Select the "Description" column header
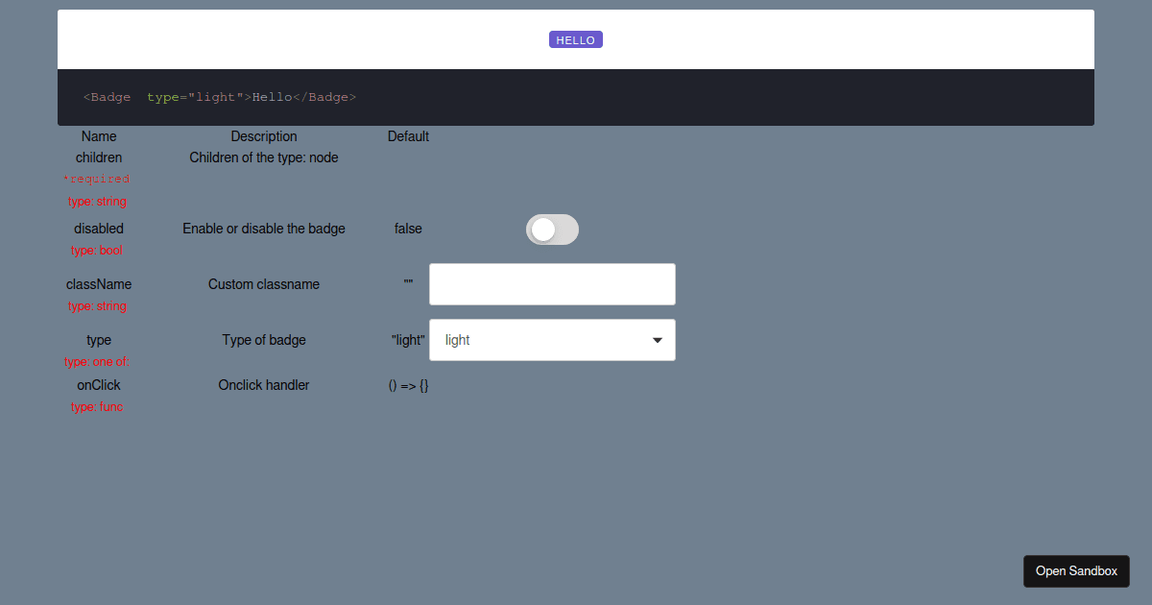 [x=264, y=136]
